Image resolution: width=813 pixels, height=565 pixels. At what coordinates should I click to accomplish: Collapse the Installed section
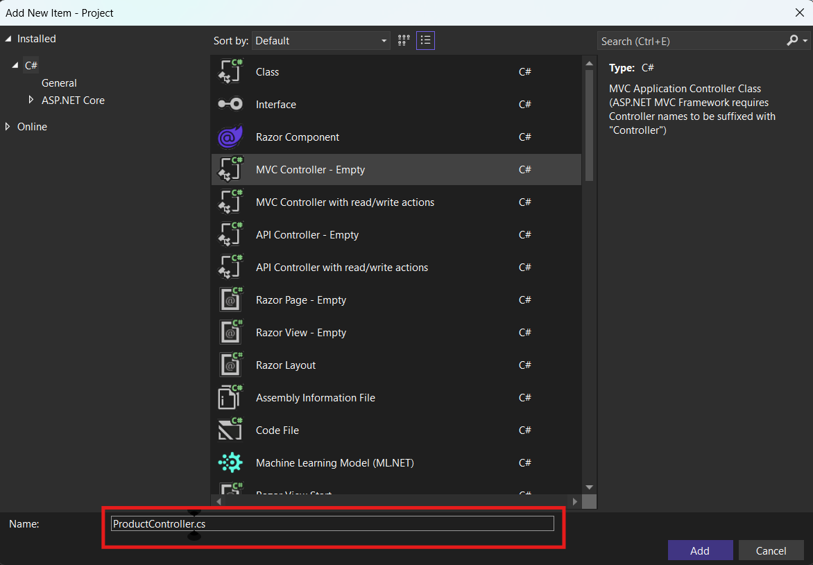pos(8,39)
